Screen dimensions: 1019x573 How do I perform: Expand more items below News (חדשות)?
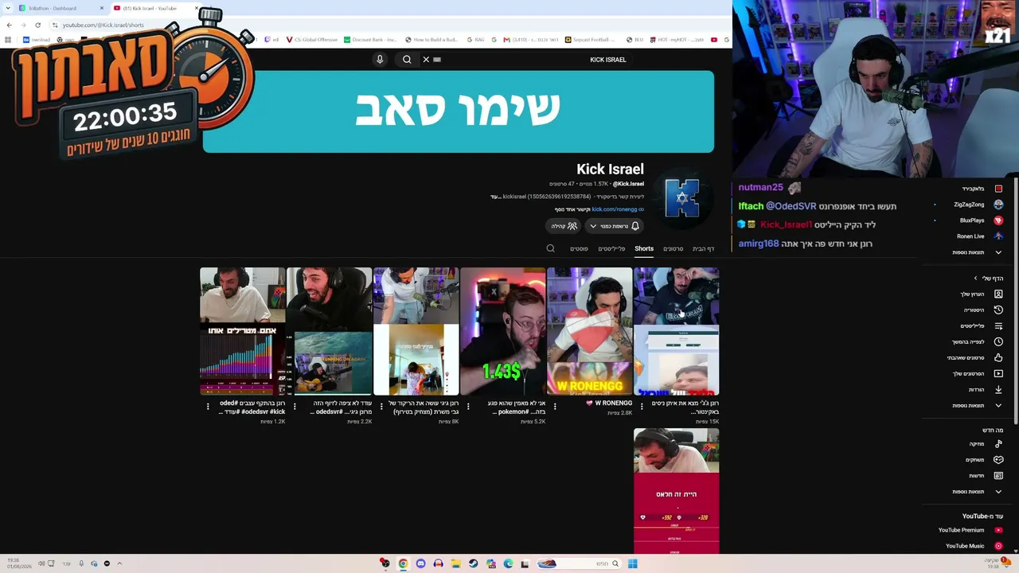pos(978,491)
